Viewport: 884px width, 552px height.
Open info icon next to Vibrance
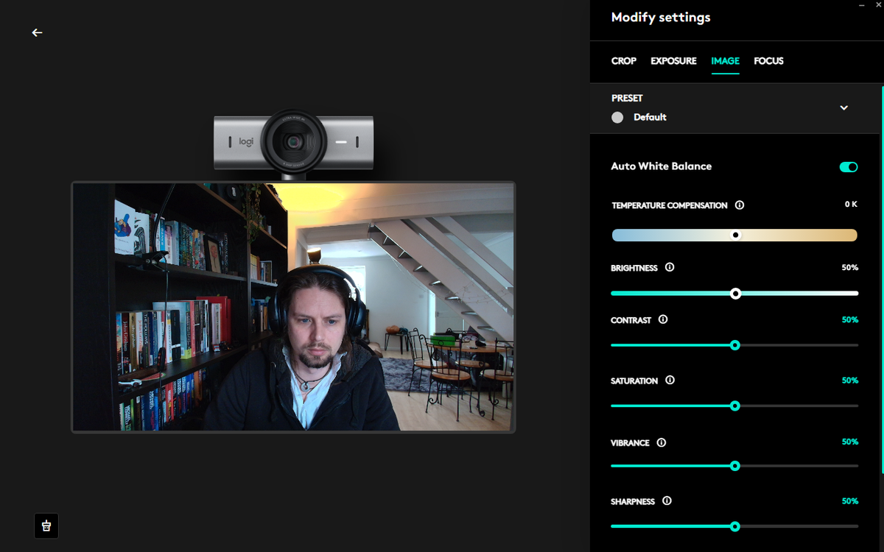tap(662, 442)
